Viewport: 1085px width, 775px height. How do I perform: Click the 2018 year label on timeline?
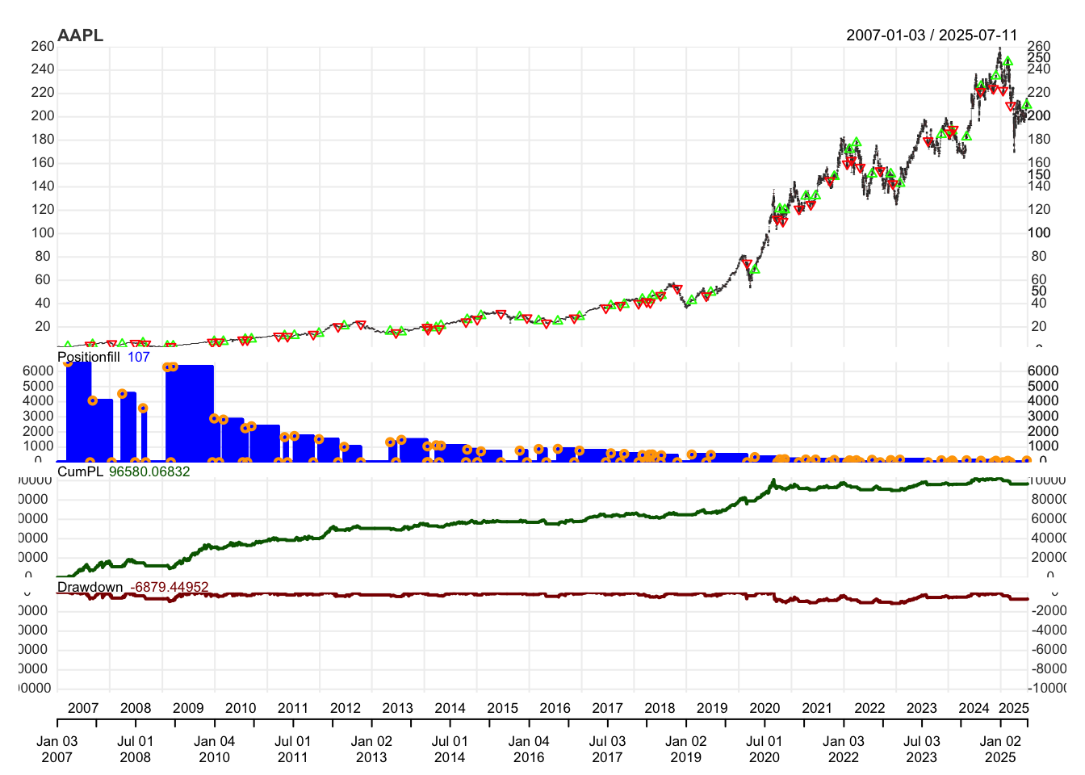click(660, 708)
